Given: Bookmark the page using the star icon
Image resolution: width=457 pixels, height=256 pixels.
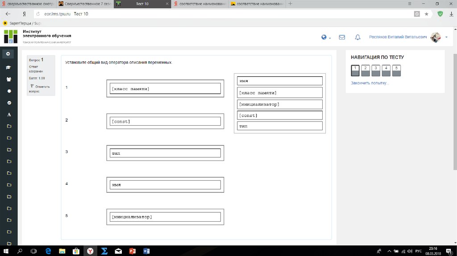Looking at the screenshot, I should (427, 14).
